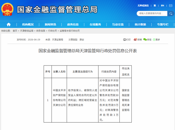Click table header 主要违法违规行为
175x130 pixels.
tap(82, 71)
